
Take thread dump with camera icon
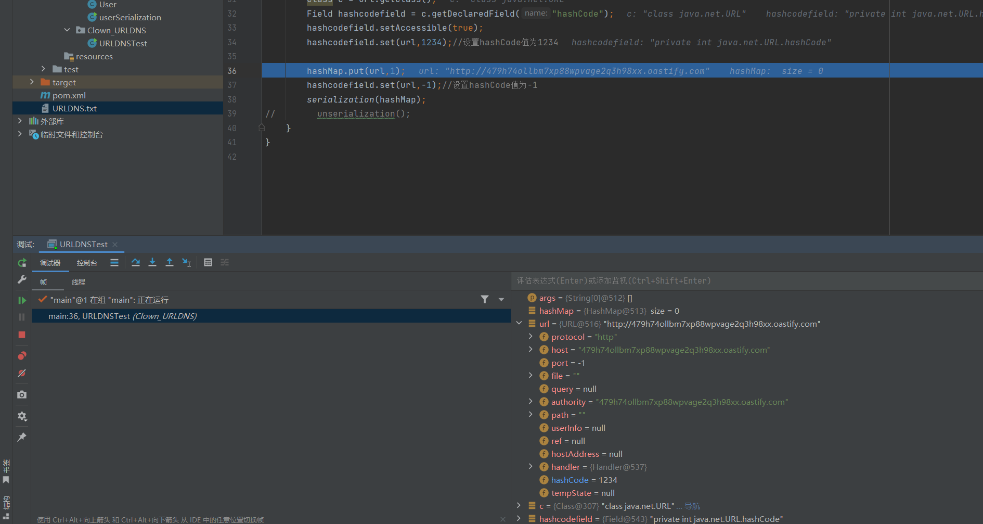click(22, 395)
